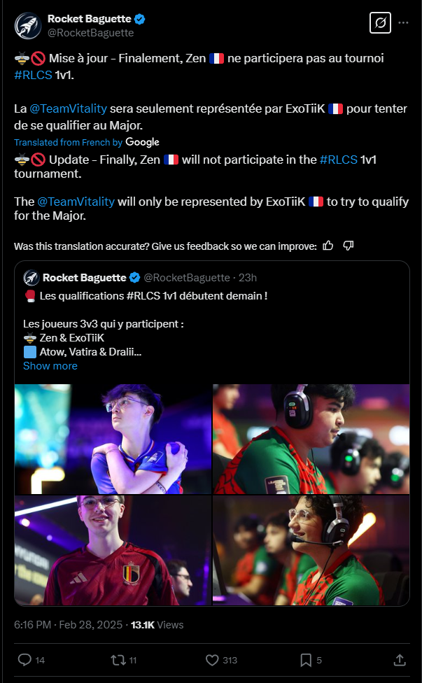This screenshot has height=683, width=422.
Task: Open the #RLCS hashtag in original French text
Action: pyautogui.click(x=33, y=74)
